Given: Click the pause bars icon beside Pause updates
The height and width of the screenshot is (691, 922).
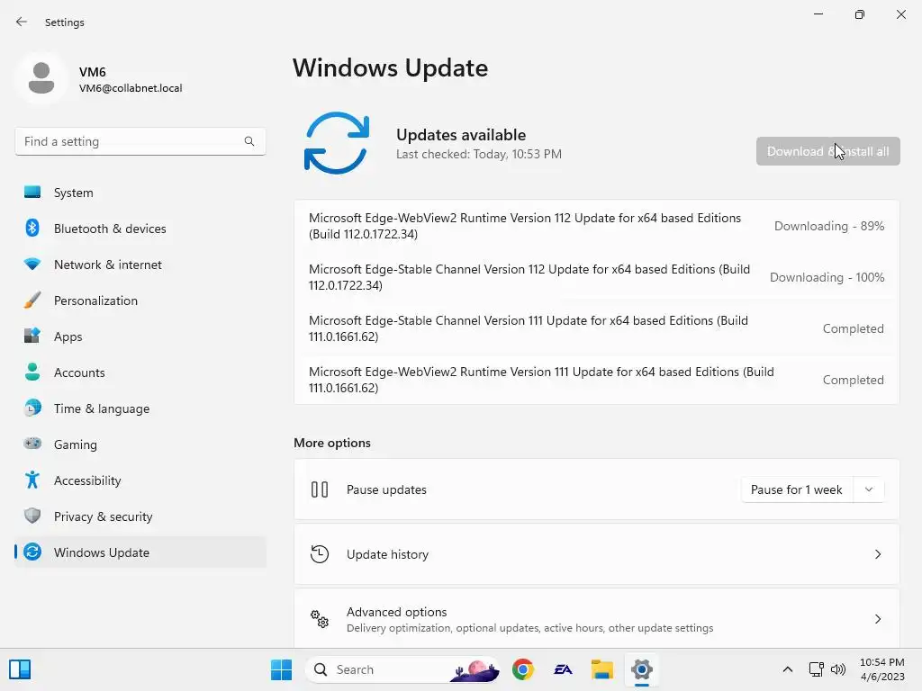Looking at the screenshot, I should coord(320,489).
